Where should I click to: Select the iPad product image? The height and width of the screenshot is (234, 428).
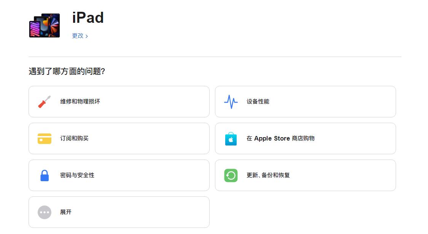pyautogui.click(x=44, y=25)
